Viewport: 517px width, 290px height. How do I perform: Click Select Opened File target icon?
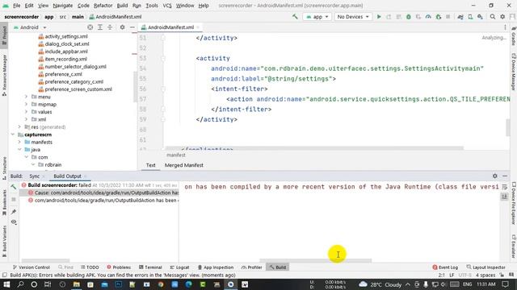tap(90, 27)
